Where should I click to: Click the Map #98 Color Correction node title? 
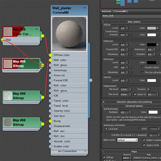(x=22, y=32)
